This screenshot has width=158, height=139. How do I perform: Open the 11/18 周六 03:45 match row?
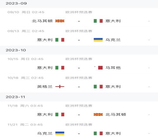79,111
